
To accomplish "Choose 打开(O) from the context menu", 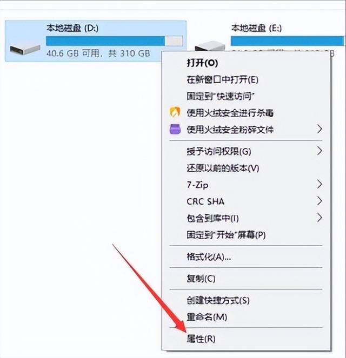I will (202, 63).
